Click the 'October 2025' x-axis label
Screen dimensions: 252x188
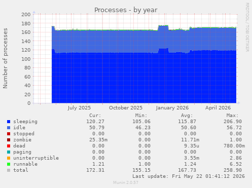pyautogui.click(x=126, y=108)
